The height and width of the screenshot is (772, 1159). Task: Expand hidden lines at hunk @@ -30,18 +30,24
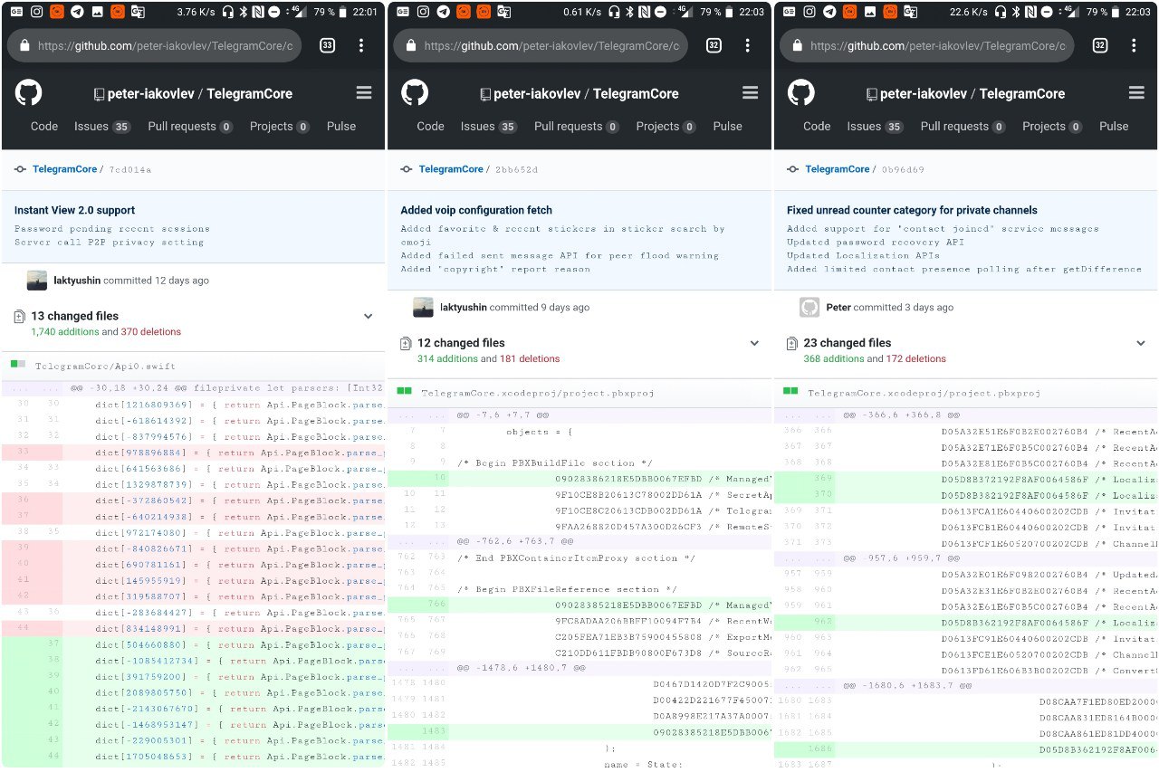coord(32,387)
